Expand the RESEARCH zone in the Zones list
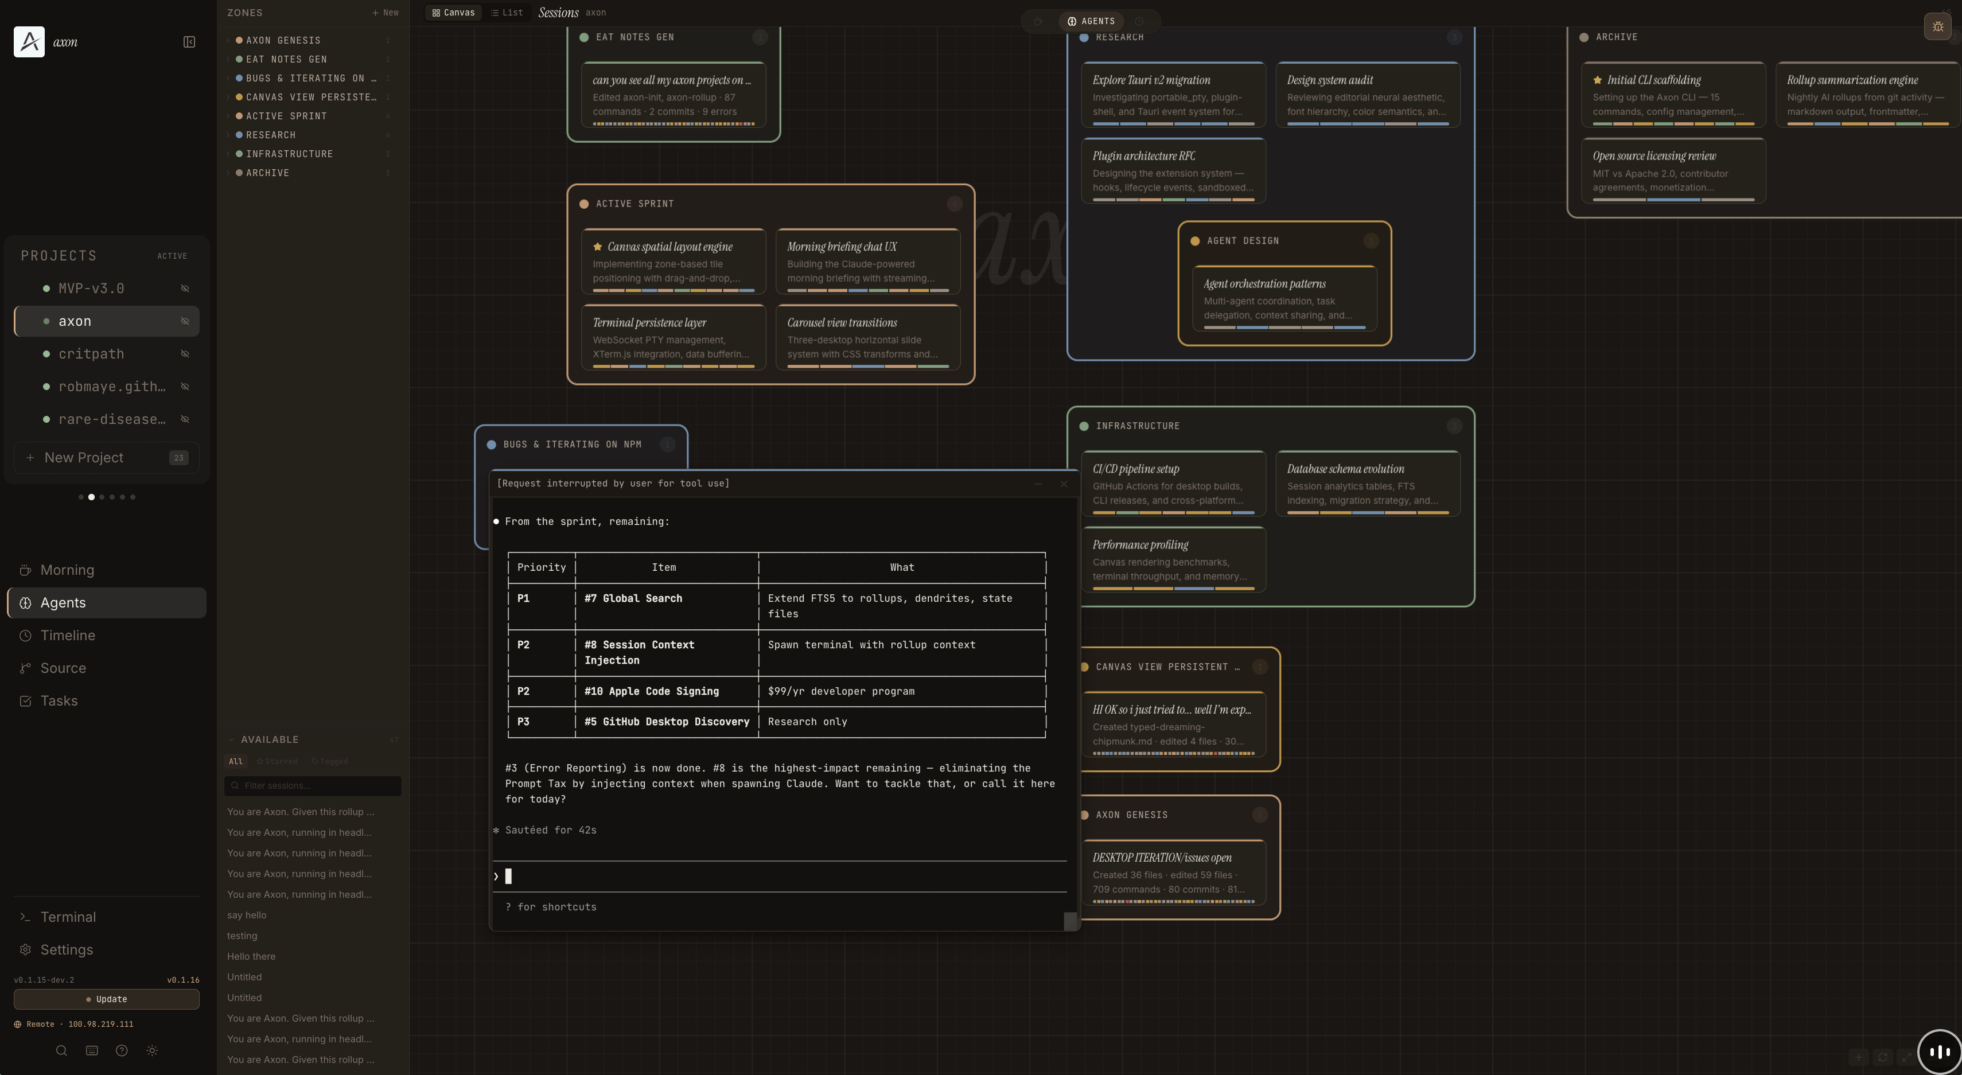Screen dimensions: 1962x1075 coord(228,135)
